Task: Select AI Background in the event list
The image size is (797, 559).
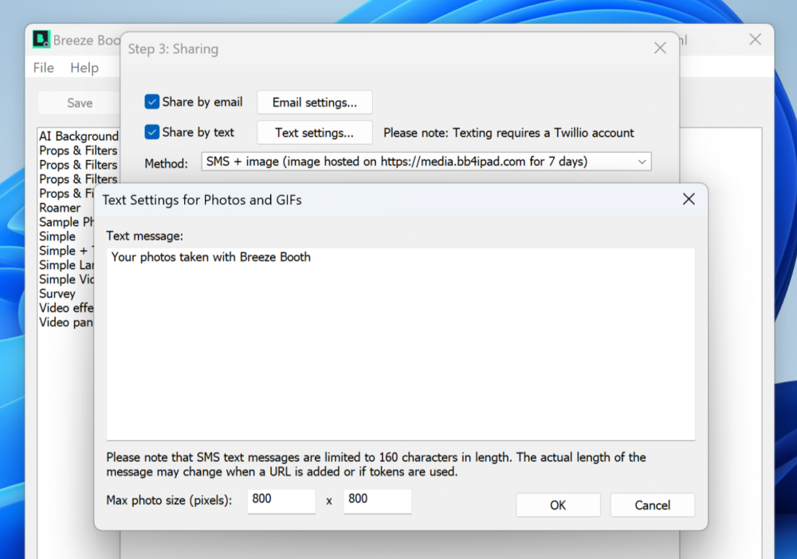Action: click(x=79, y=136)
